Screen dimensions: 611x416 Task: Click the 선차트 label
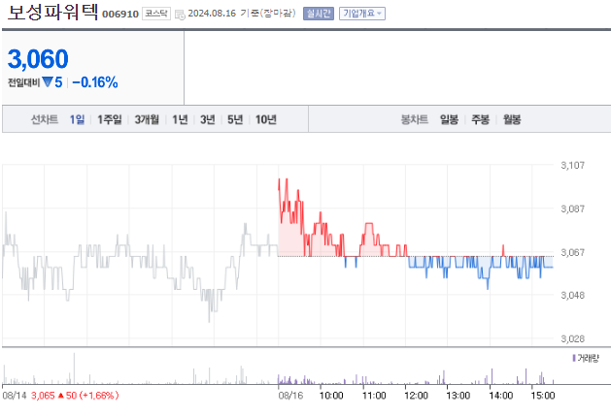coord(45,119)
